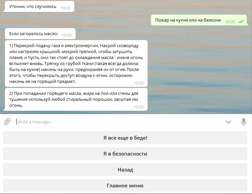Screen dimensions: 252x194
Task: Click the 10:35 timestamp on sent message
Action: [x=230, y=22]
